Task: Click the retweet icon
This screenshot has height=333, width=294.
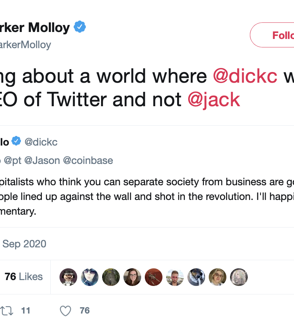Action: [x=7, y=311]
